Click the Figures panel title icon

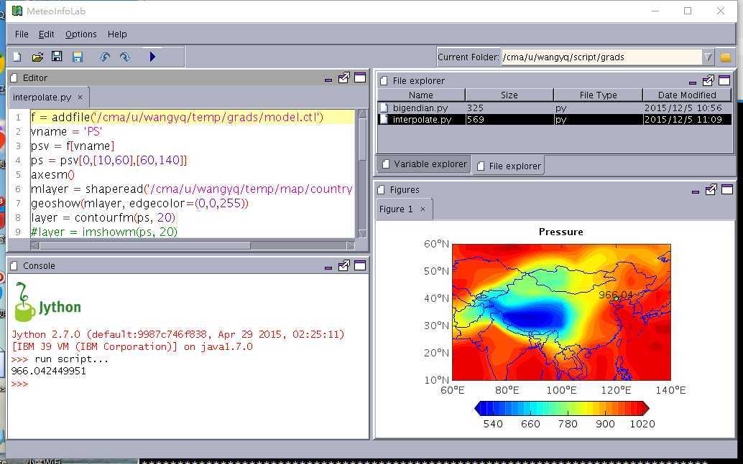point(381,189)
